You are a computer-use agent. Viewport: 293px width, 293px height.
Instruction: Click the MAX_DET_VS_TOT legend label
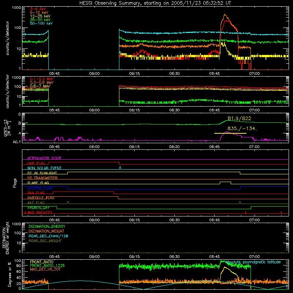coord(45,270)
